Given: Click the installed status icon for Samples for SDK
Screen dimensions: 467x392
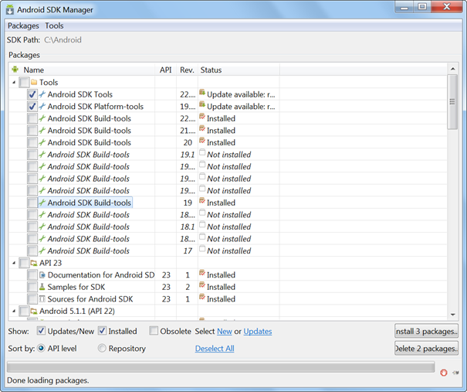Looking at the screenshot, I should (x=202, y=285).
